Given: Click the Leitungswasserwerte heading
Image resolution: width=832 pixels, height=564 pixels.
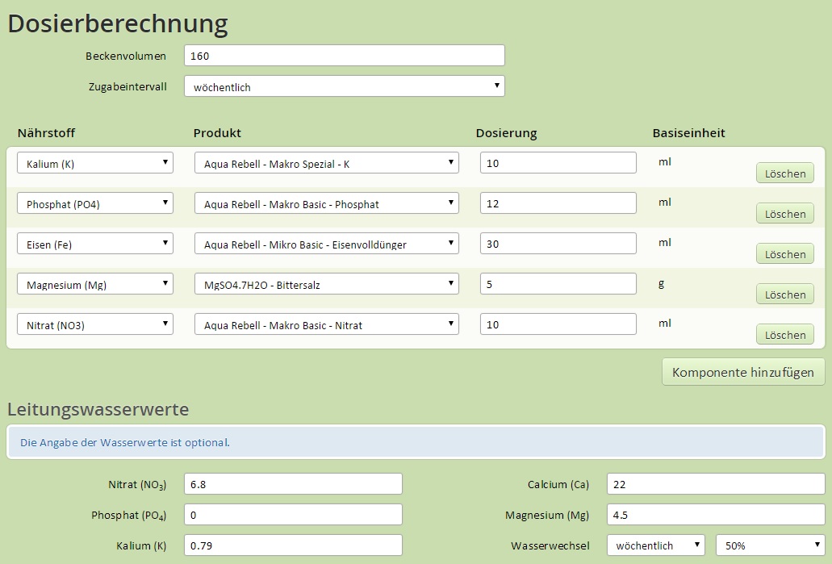Looking at the screenshot, I should tap(98, 409).
